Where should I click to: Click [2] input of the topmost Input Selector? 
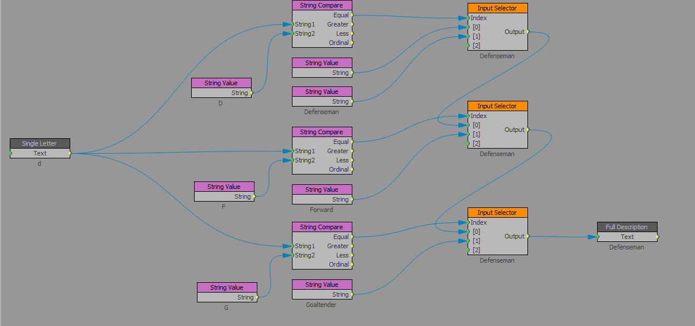pyautogui.click(x=468, y=46)
